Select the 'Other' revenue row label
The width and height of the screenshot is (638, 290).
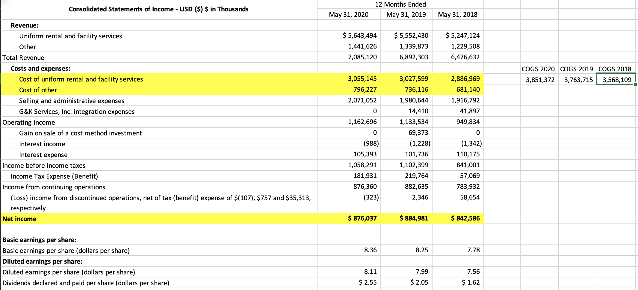tap(28, 47)
